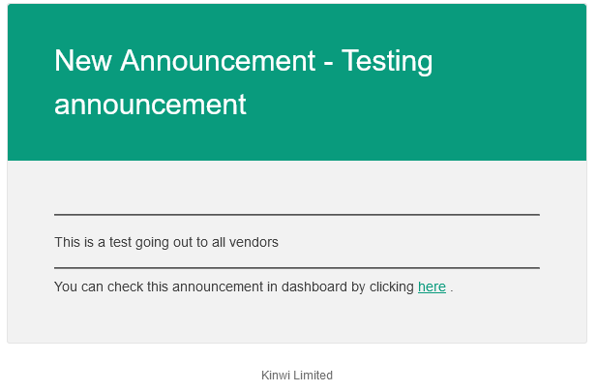Click the word "announcement" on the heading's second line
Image resolution: width=597 pixels, height=392 pixels.
pos(150,104)
